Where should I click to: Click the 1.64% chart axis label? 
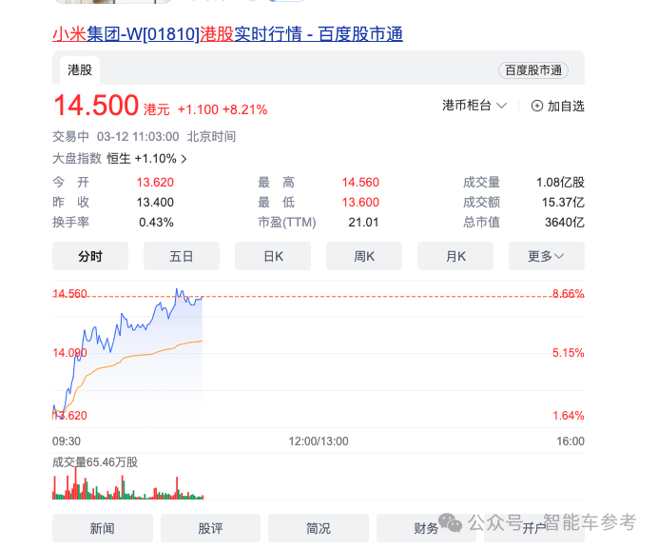(x=569, y=416)
